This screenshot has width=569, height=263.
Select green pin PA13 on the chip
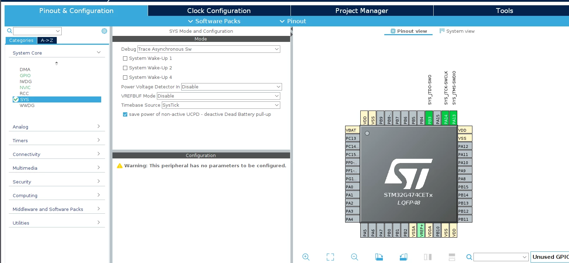click(454, 118)
